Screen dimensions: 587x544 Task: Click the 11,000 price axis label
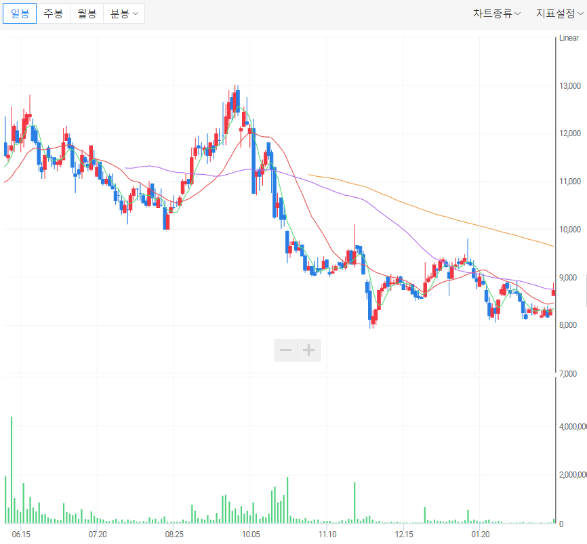[x=570, y=182]
